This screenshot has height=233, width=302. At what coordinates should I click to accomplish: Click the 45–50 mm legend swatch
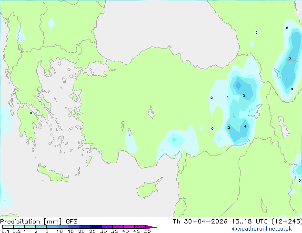[x=140, y=227]
